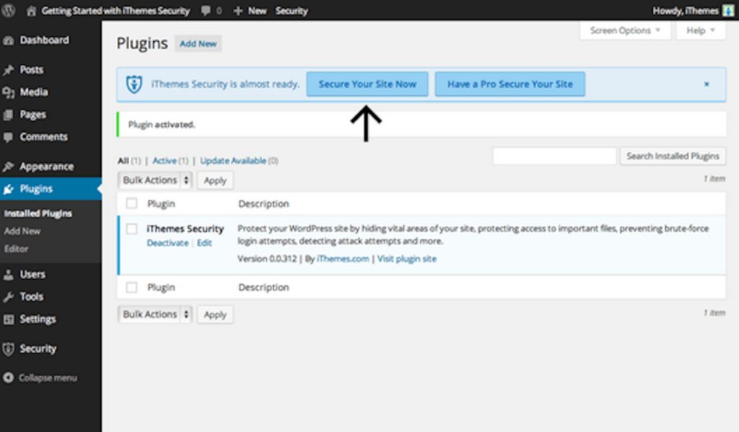The image size is (739, 432).
Task: Open the Tools menu label
Action: click(x=32, y=297)
